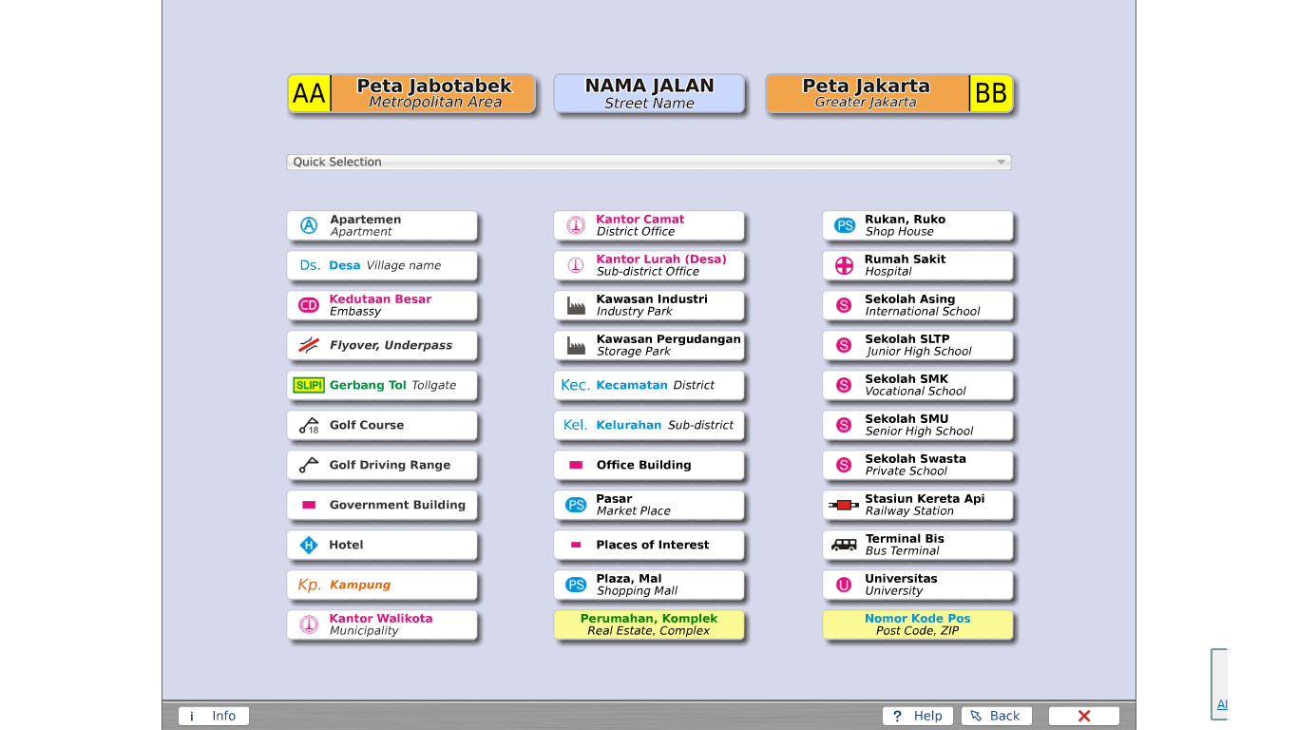The image size is (1298, 730).
Task: Select Kecamatan District category
Action: click(x=649, y=385)
